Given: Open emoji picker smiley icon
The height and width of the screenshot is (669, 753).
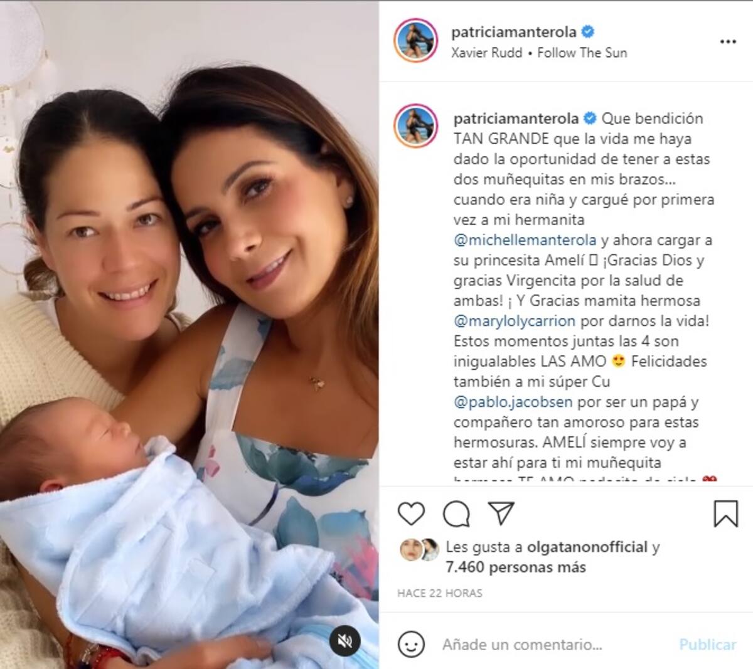Looking at the screenshot, I should (x=411, y=645).
